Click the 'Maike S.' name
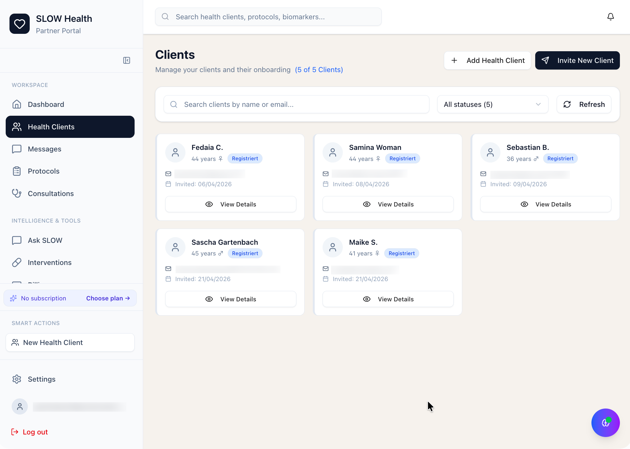Screen dimensions: 630x449 tap(363, 242)
